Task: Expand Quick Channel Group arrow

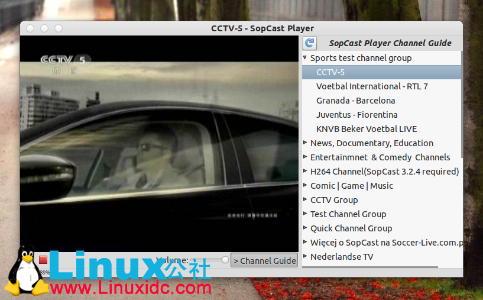Action: click(x=305, y=228)
